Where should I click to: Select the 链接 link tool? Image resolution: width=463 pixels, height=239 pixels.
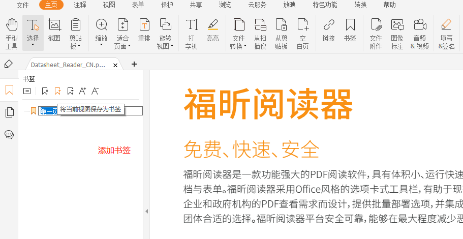point(329,30)
